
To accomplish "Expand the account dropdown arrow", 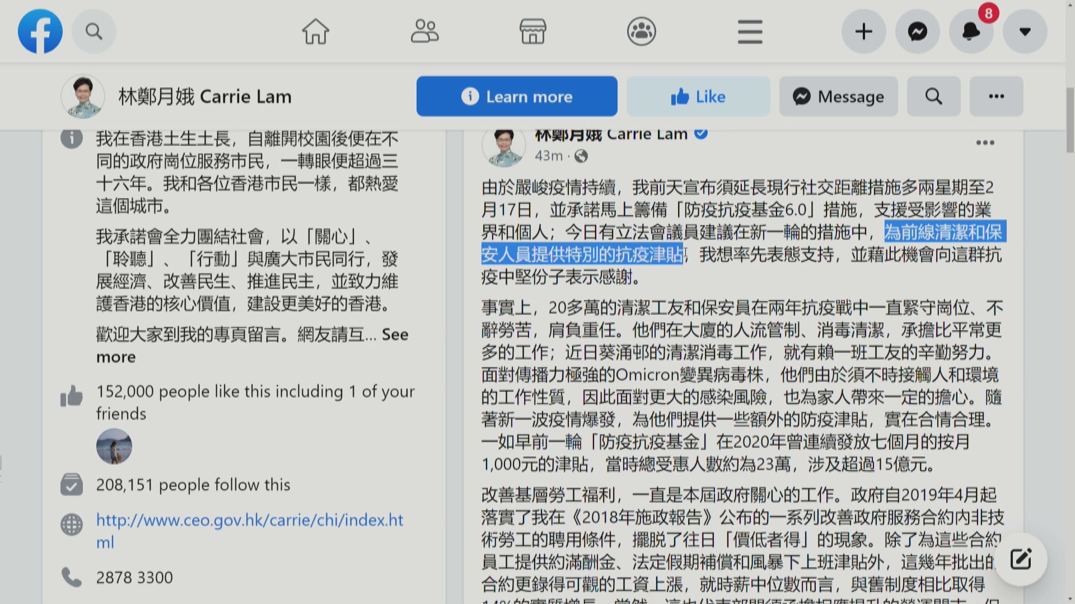I will click(x=1025, y=31).
